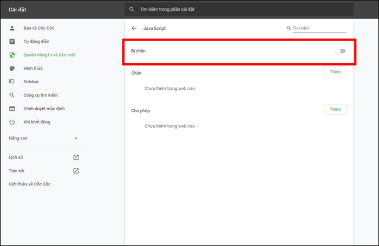Viewport: 379px width, 246px height.
Task: Click the person icon for Bạn và Cốc Cốc
Action: pos(12,28)
